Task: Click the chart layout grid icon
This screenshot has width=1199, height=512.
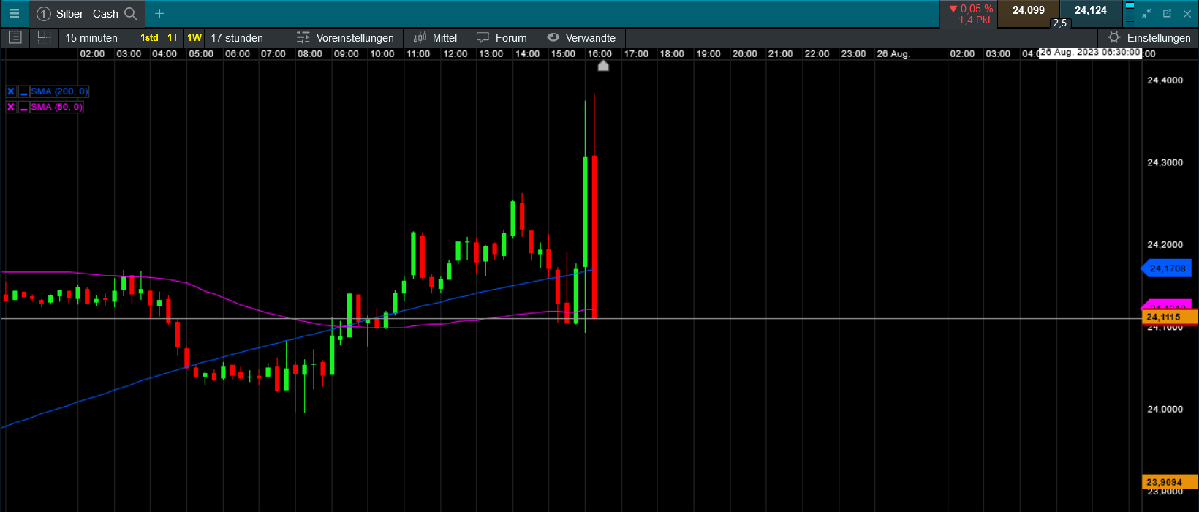Action: (44, 37)
